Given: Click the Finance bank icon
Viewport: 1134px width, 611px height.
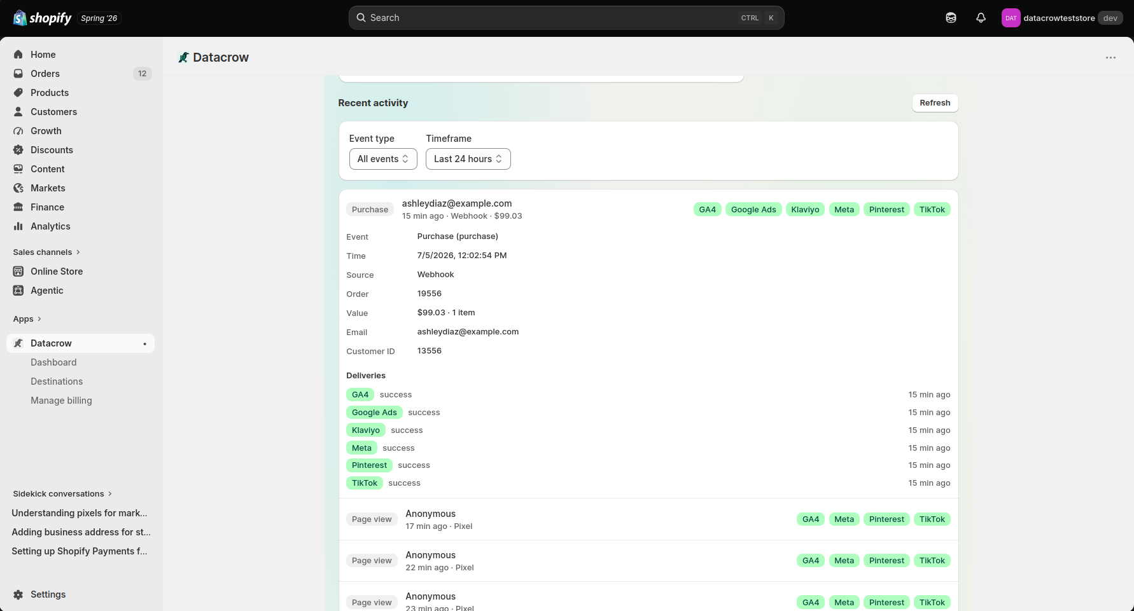Looking at the screenshot, I should click(18, 207).
